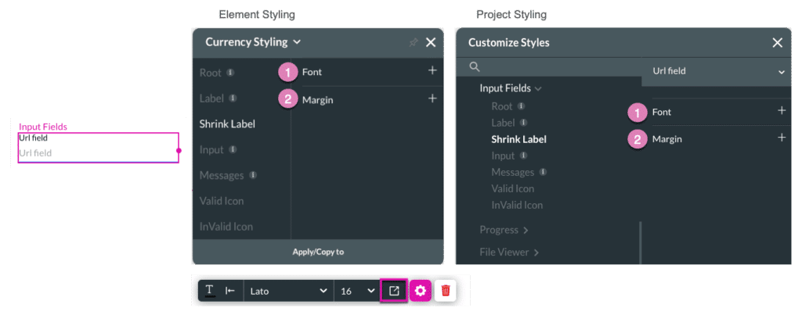Add Font property in Currency Styling panel

point(432,71)
